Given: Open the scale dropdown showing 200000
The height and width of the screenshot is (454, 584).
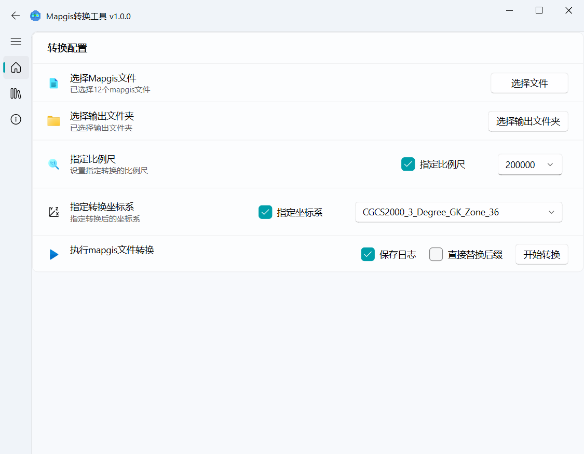Looking at the screenshot, I should (x=529, y=164).
